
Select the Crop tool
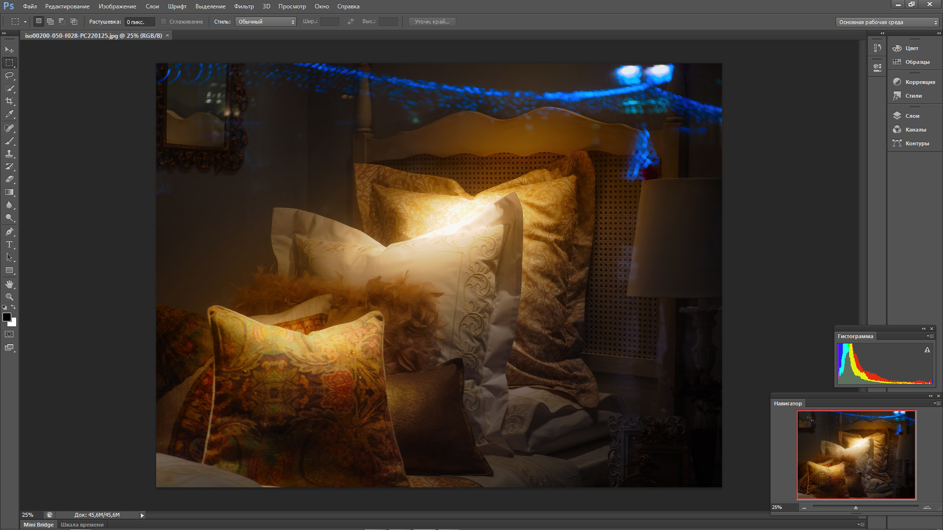tap(9, 101)
